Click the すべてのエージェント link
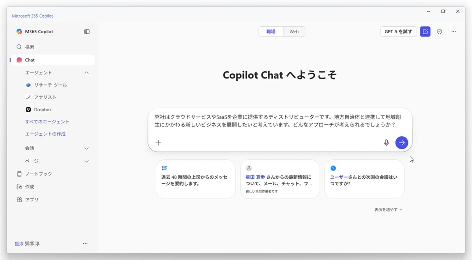 (47, 121)
